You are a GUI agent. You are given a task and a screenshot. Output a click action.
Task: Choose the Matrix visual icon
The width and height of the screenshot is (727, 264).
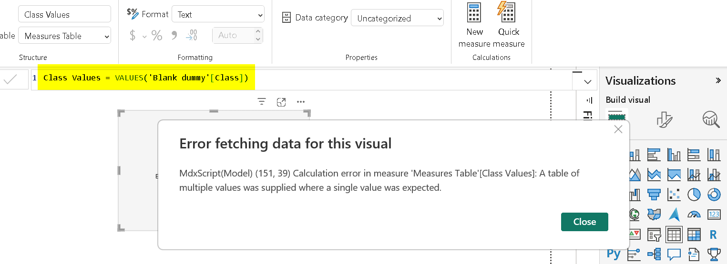pos(694,234)
